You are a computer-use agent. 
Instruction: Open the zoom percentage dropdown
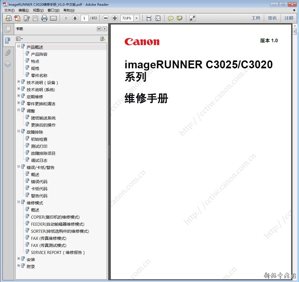tap(136, 18)
